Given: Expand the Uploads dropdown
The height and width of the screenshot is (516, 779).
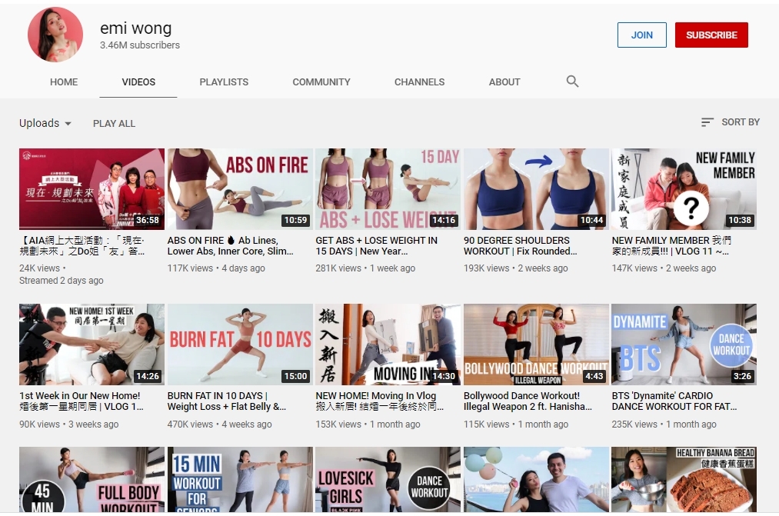Looking at the screenshot, I should coord(45,123).
